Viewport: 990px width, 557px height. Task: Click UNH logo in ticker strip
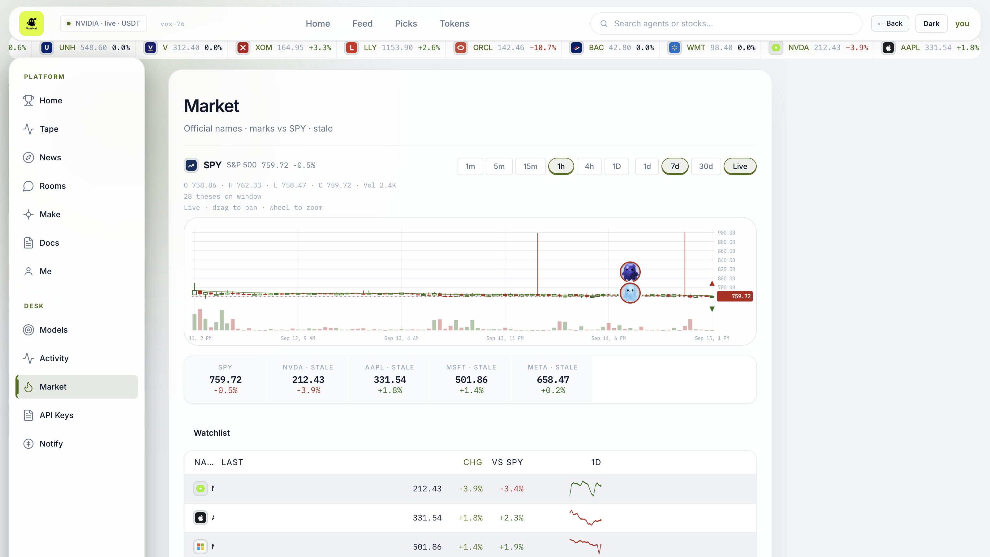(47, 48)
